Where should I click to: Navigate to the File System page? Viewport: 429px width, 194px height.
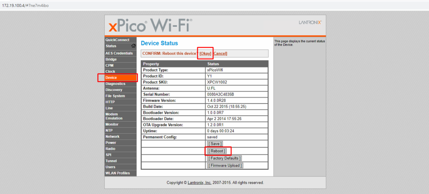pyautogui.click(x=115, y=96)
